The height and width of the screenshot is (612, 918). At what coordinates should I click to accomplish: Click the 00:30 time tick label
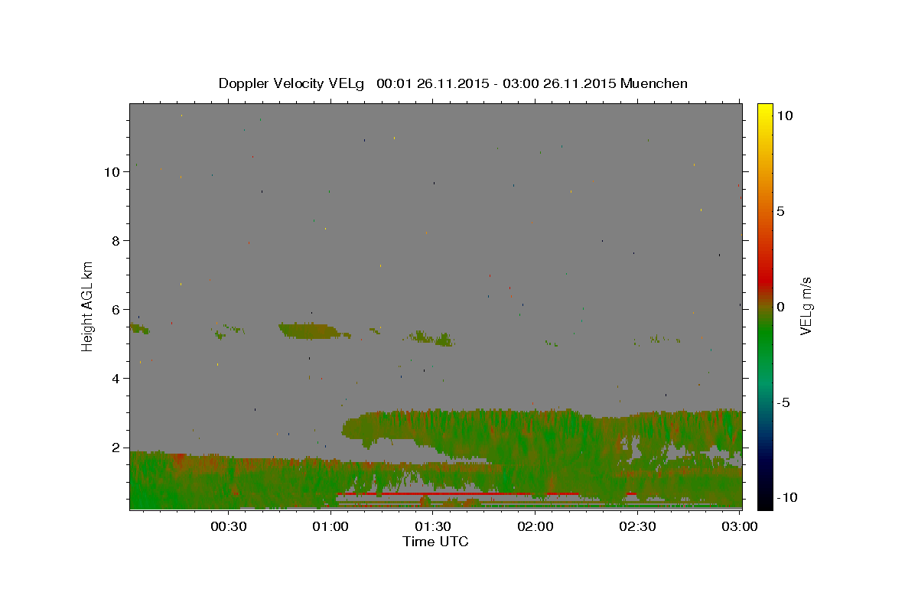pos(228,526)
